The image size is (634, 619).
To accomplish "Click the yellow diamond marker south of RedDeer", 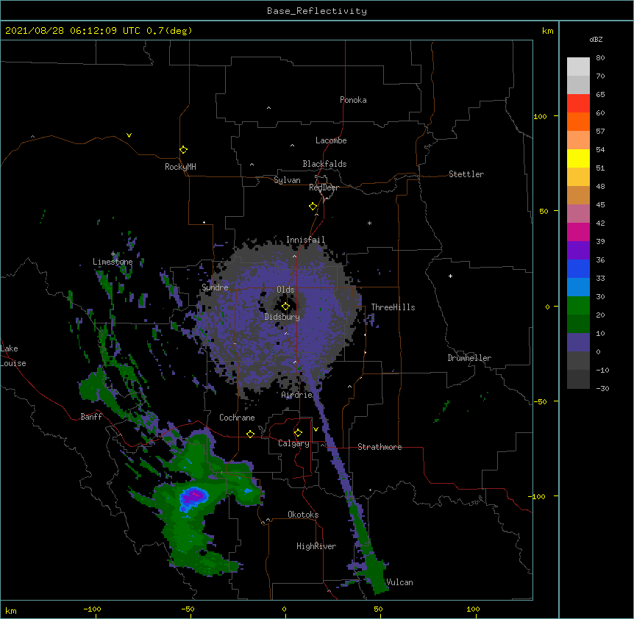I will coord(313,207).
